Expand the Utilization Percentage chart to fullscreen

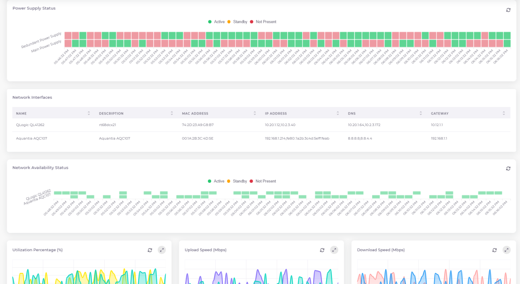click(x=162, y=250)
